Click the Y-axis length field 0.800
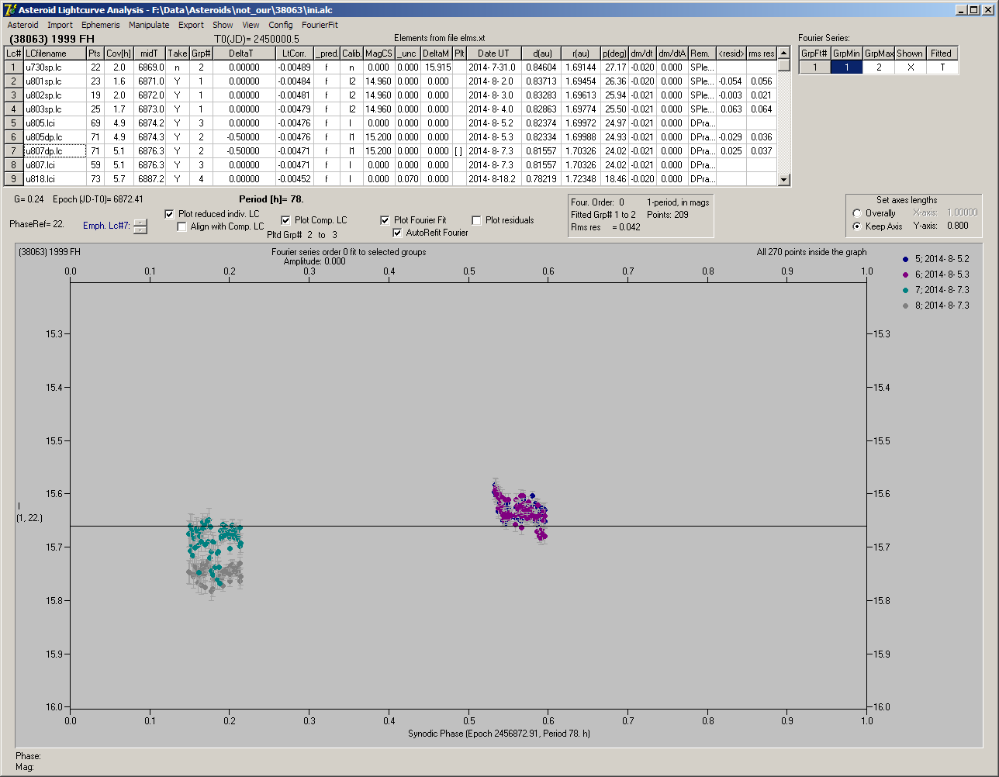The width and height of the screenshot is (999, 777). pyautogui.click(x=959, y=226)
